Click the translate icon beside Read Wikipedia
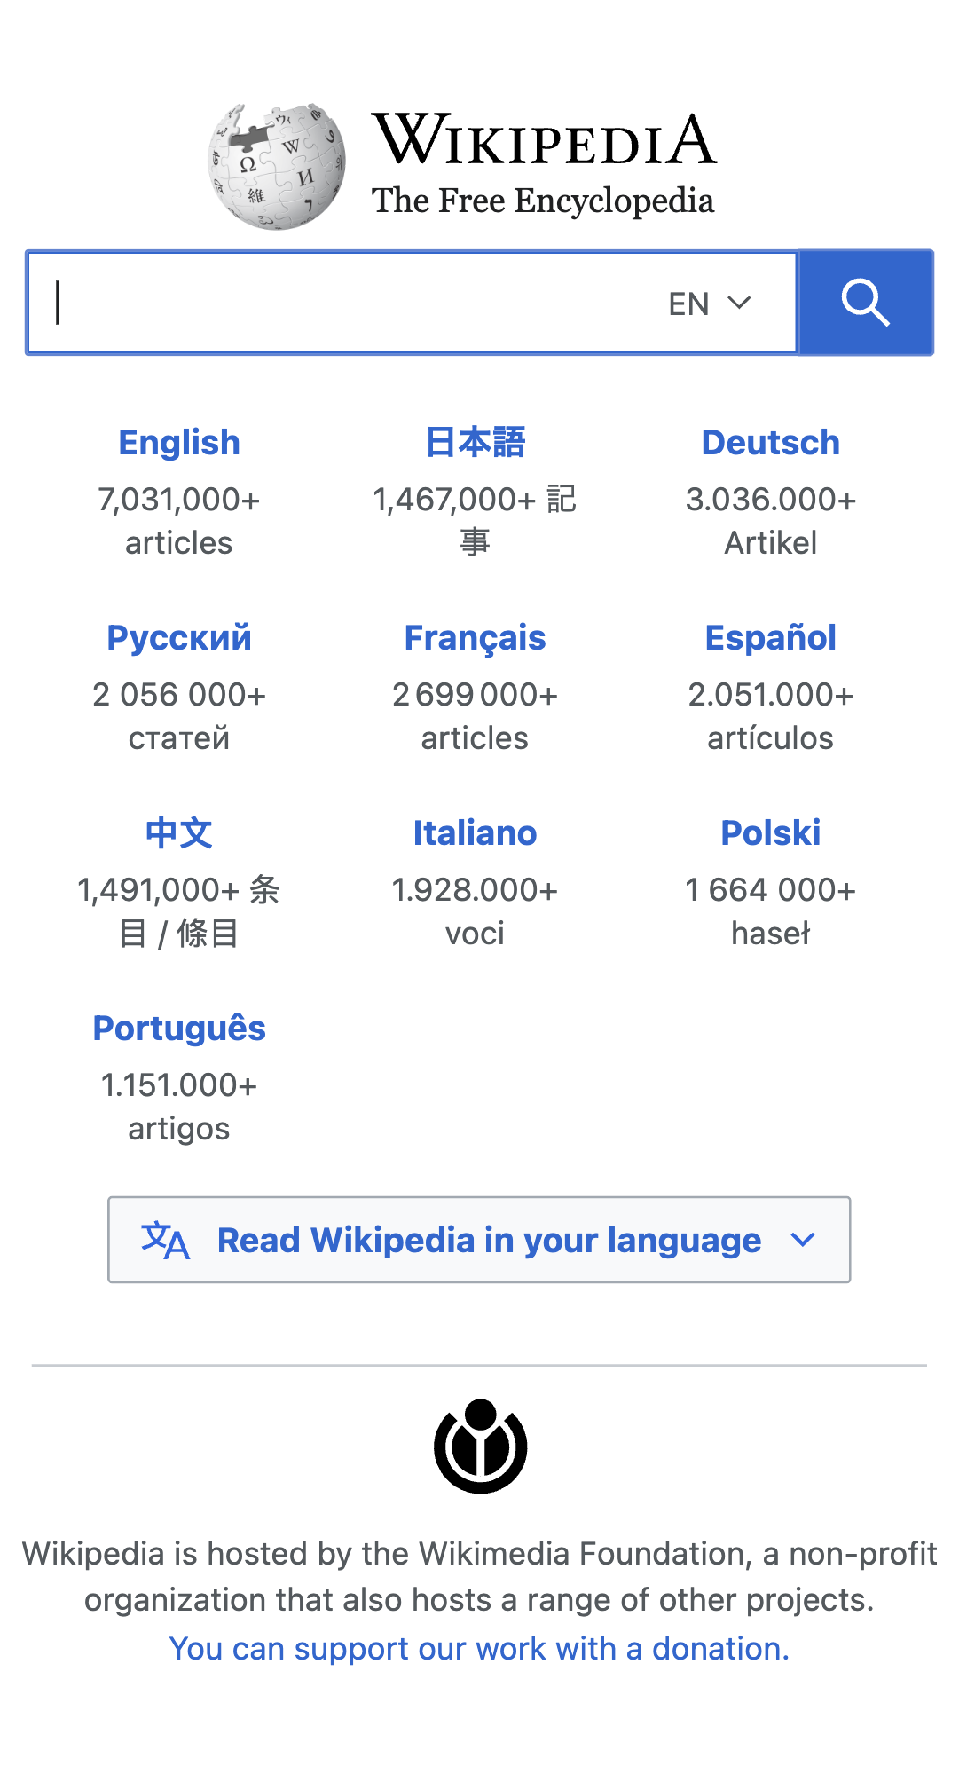 (165, 1240)
